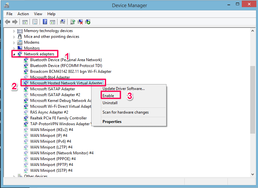Viewport: 258px width, 188px height.
Task: Select WAN Miniport (L2TP) #4
Action: click(51, 147)
